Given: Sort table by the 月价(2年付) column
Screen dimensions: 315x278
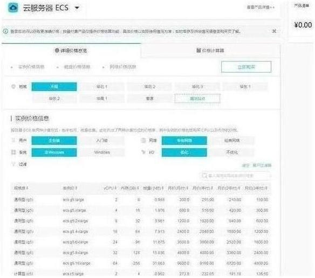Looking at the screenshot, I should 229,188.
